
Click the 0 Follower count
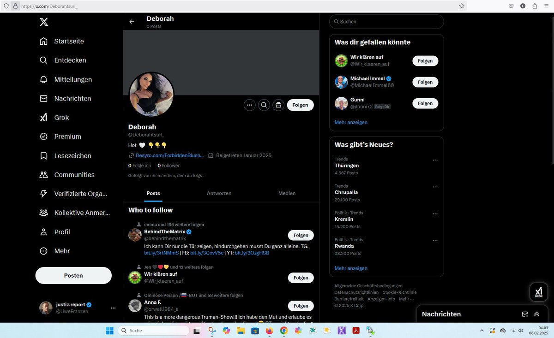(x=169, y=166)
